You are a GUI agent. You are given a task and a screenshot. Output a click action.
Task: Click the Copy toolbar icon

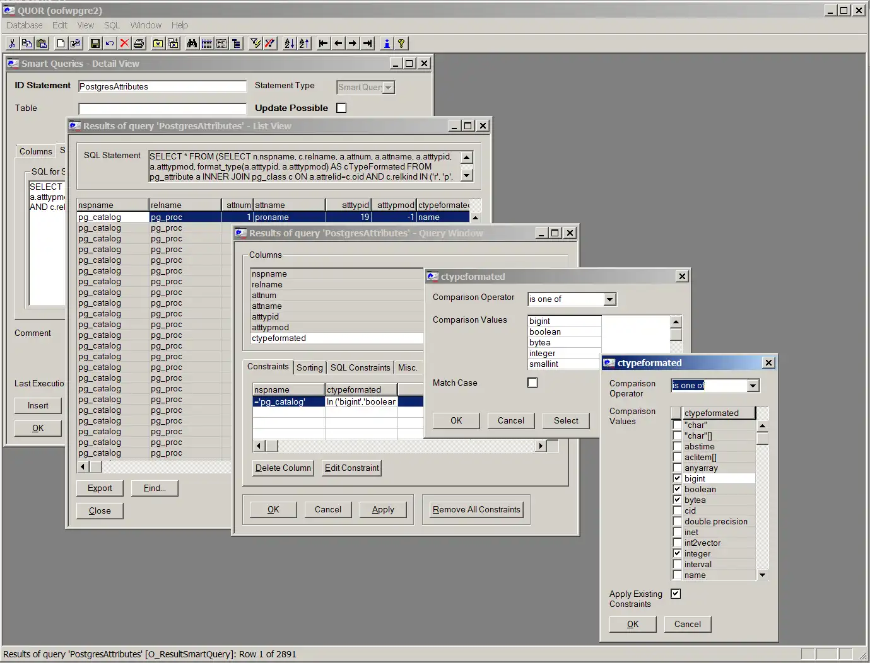pos(26,43)
